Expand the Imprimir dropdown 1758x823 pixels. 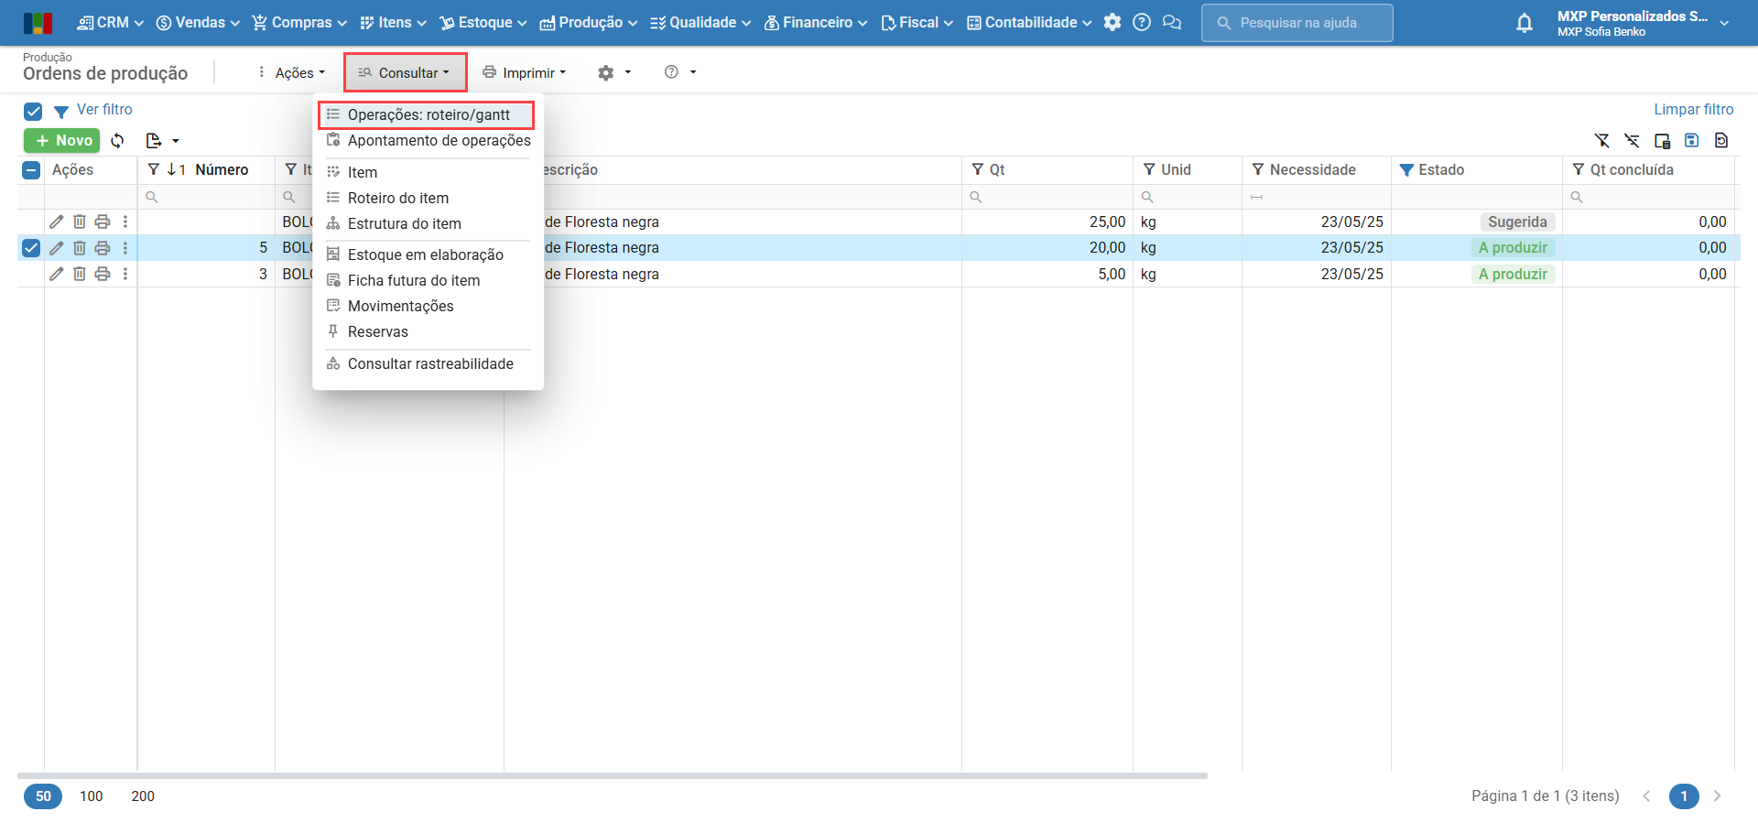click(x=525, y=73)
